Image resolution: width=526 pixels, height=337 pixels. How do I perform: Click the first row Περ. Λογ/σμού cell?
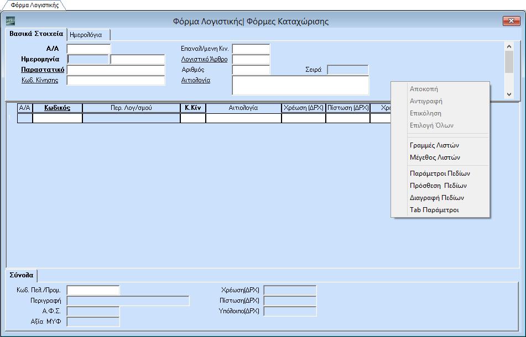pyautogui.click(x=131, y=118)
